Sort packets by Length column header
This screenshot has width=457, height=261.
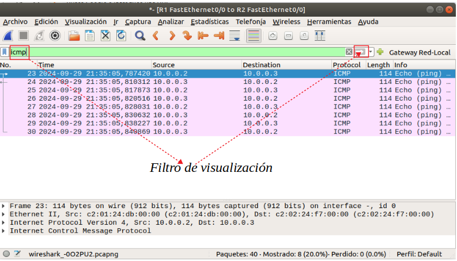(x=379, y=65)
